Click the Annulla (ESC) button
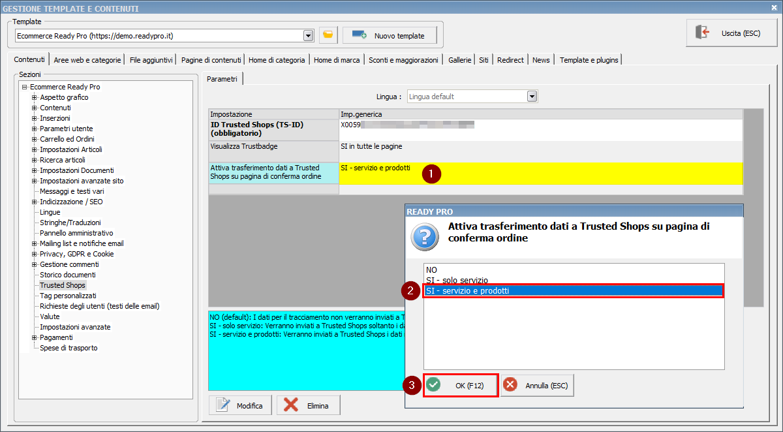This screenshot has width=783, height=432. coord(538,385)
